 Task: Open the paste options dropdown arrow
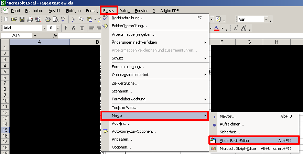pos(95,19)
